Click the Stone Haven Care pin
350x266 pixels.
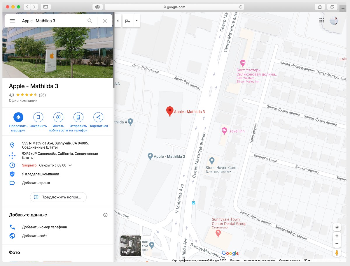coord(212,161)
